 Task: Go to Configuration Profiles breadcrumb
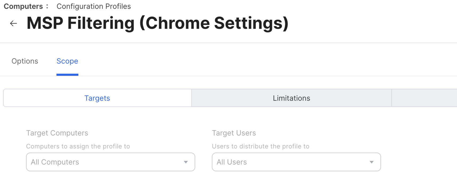coord(94,6)
